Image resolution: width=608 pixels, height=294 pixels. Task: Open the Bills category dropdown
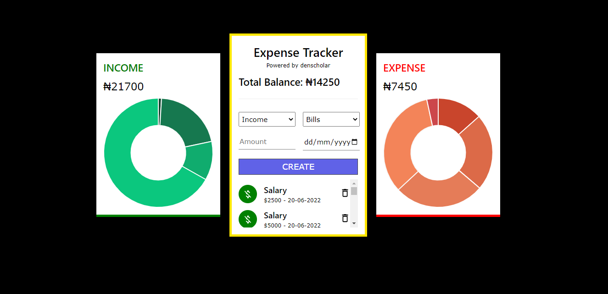tap(331, 119)
